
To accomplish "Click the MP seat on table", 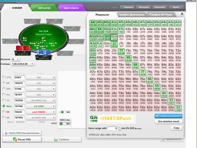I will click(x=55, y=21).
